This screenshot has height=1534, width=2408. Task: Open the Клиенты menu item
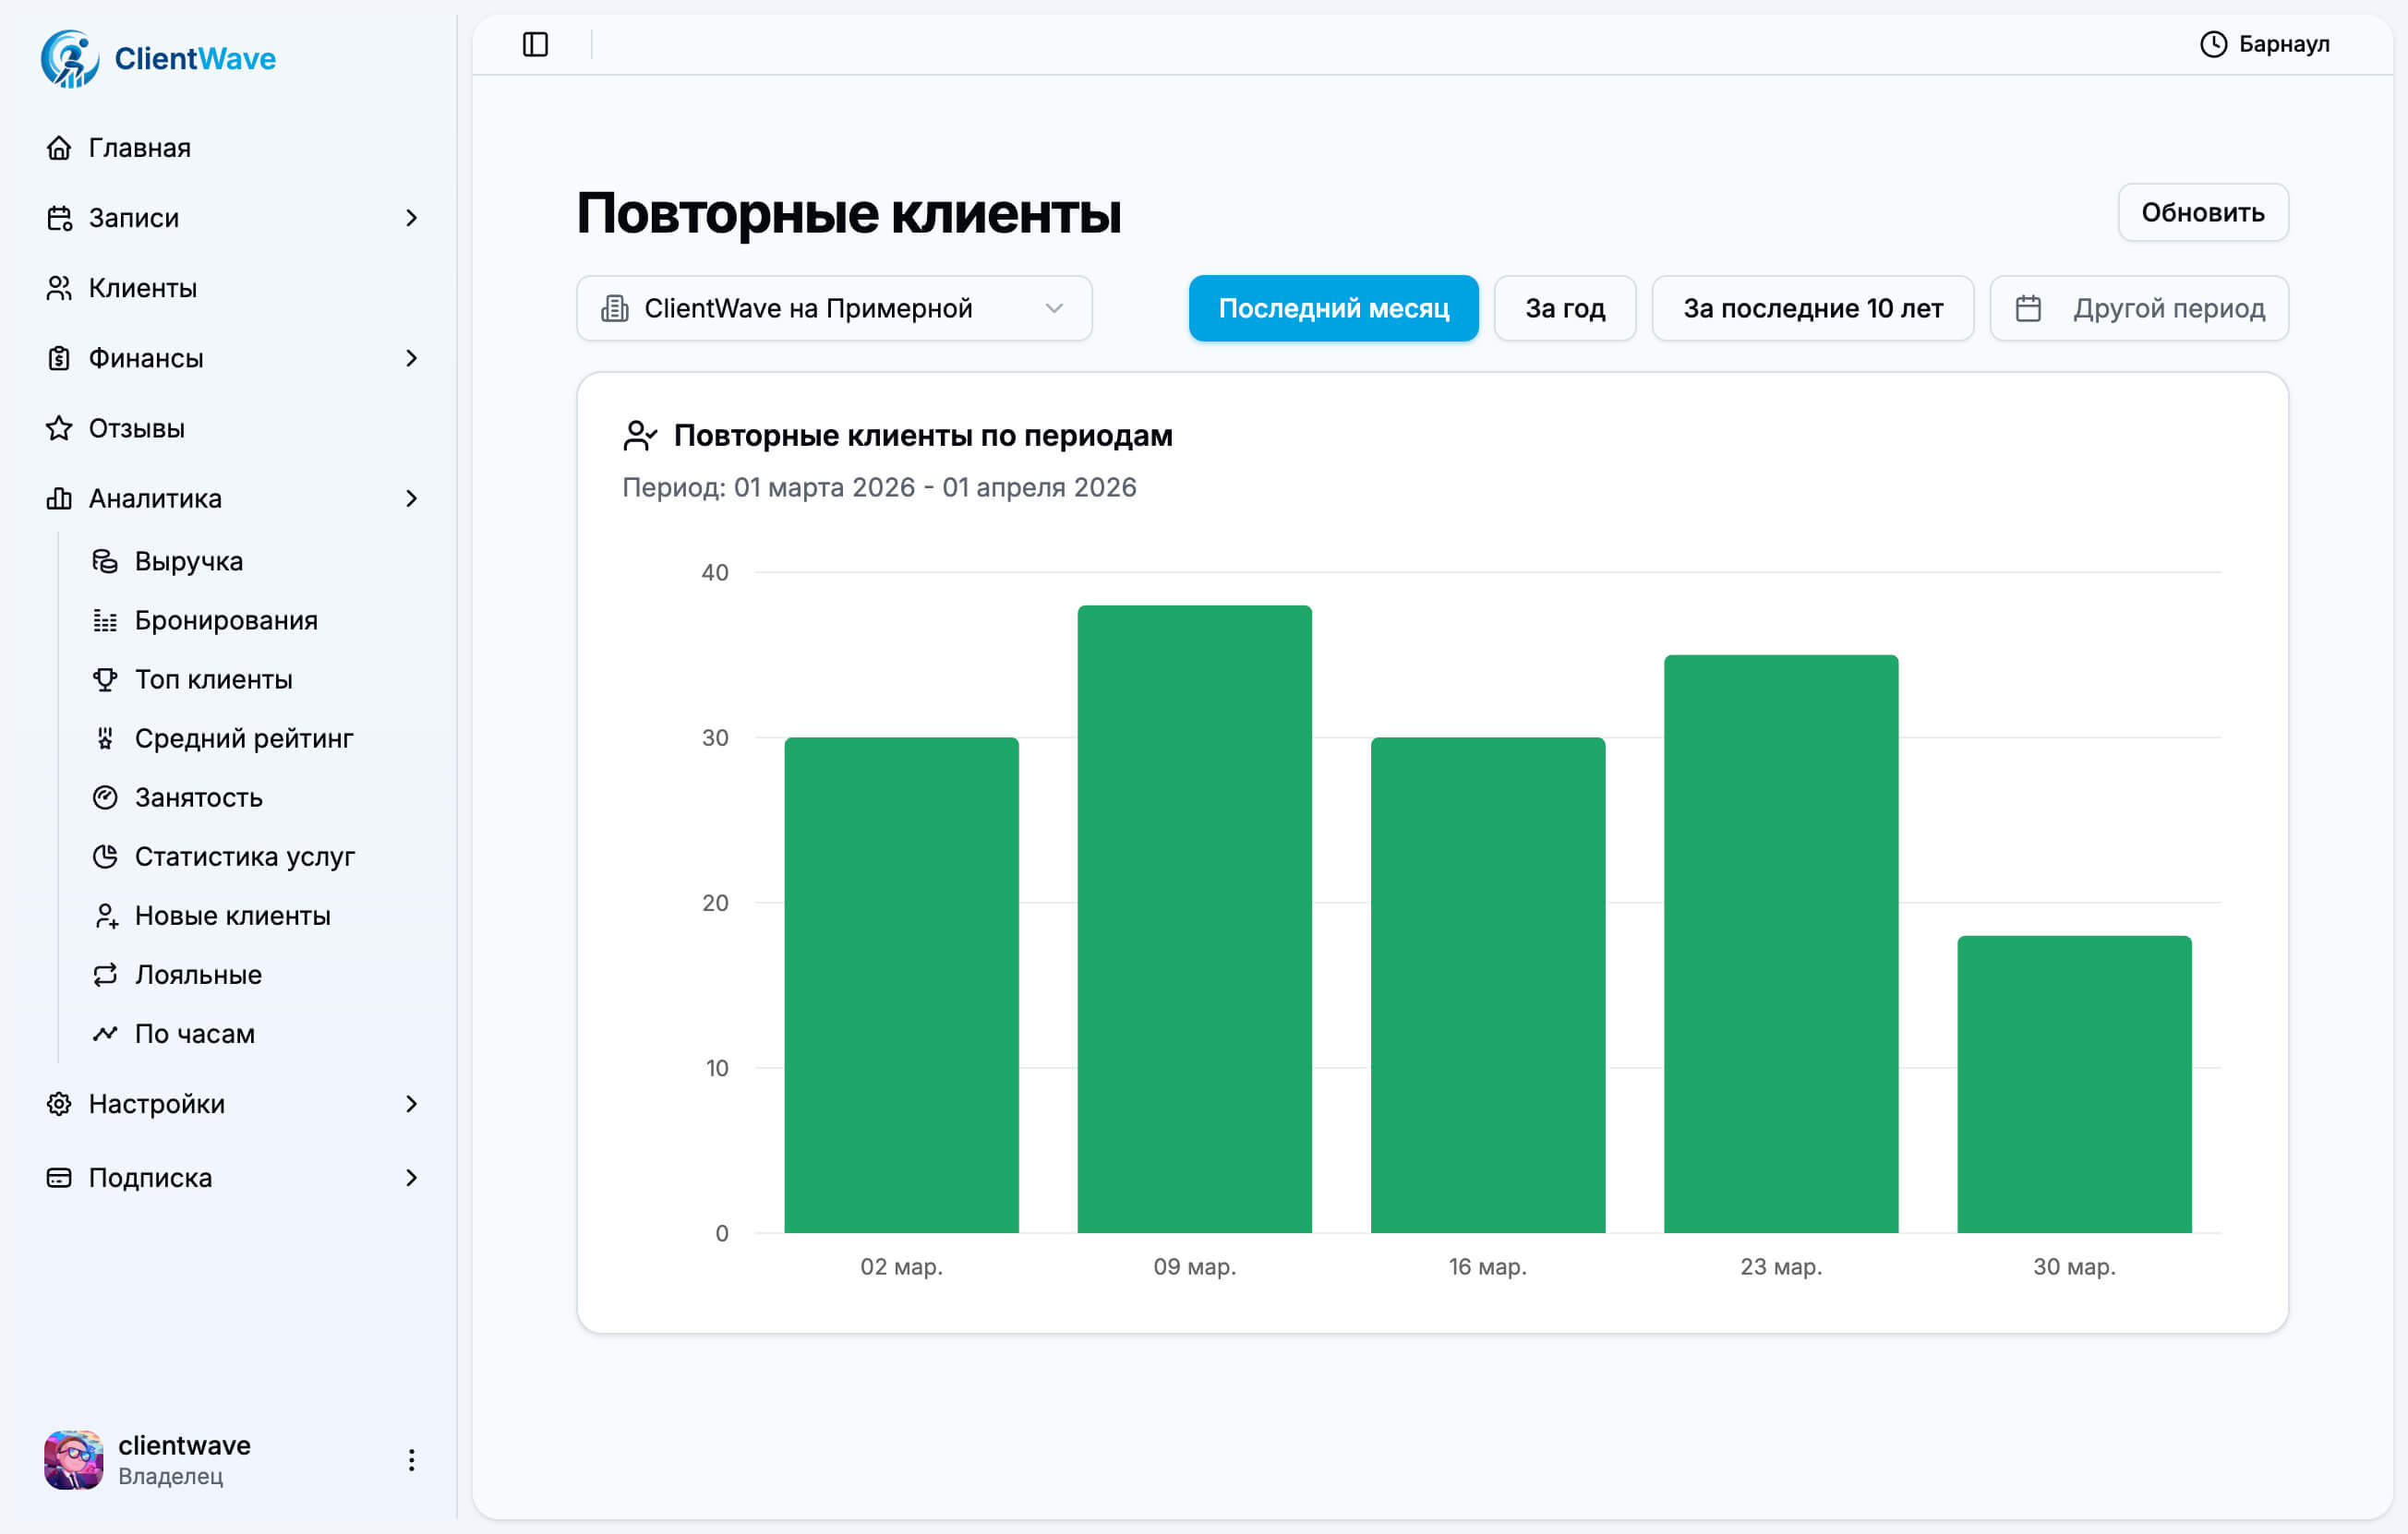[x=142, y=289]
